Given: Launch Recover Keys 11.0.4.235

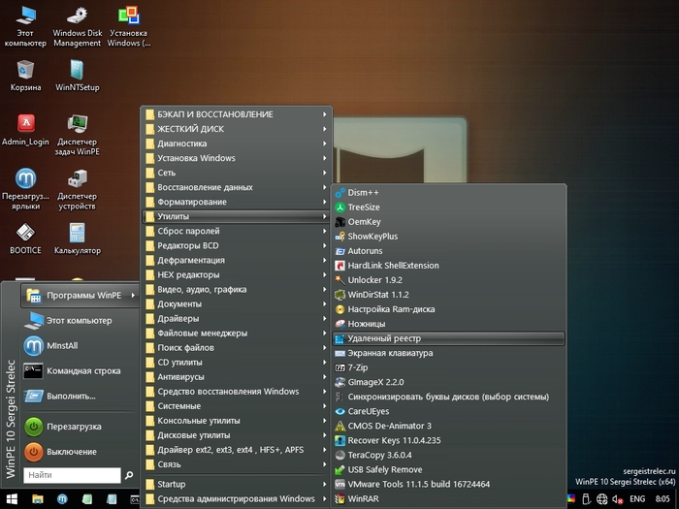Looking at the screenshot, I should click(x=448, y=440).
